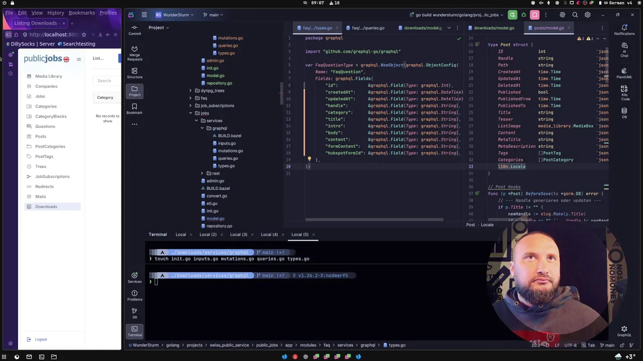Expand the faq folder in tree
The image size is (643, 361).
[x=191, y=98]
